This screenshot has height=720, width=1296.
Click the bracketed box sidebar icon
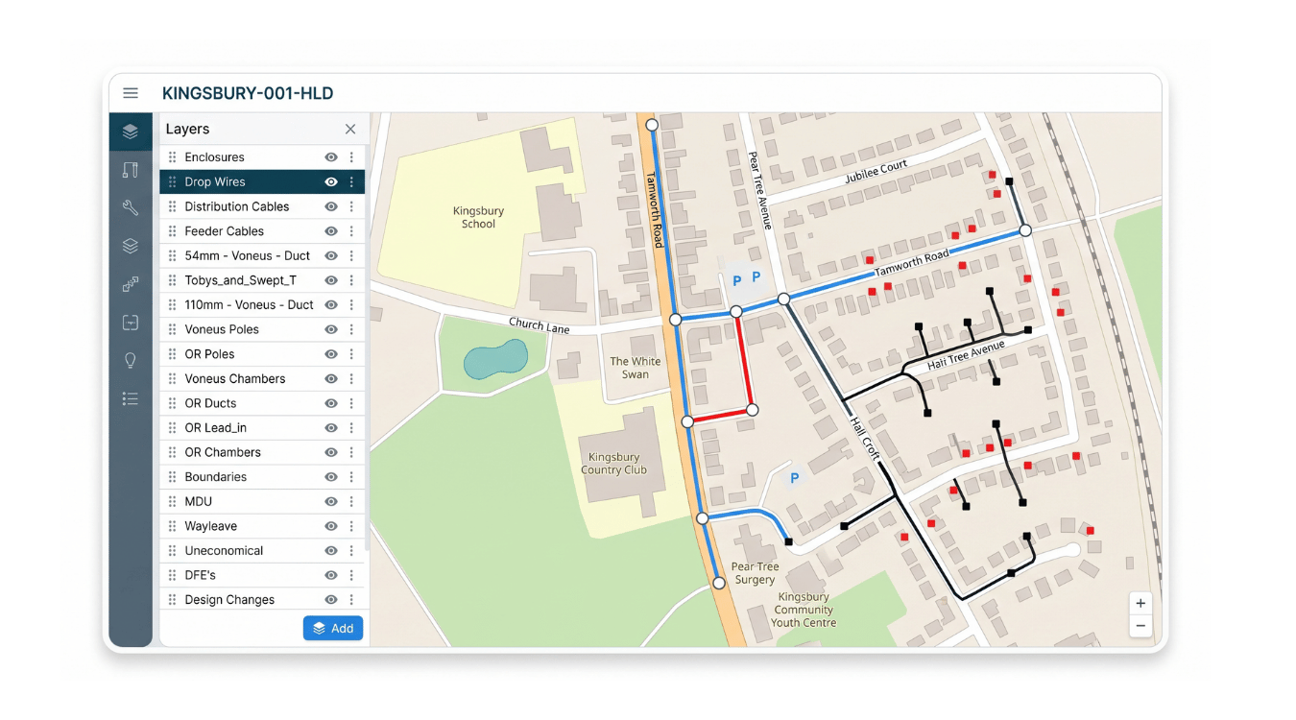point(131,323)
